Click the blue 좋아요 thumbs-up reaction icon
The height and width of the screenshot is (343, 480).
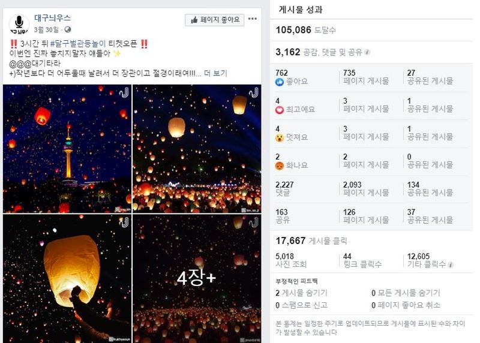pyautogui.click(x=280, y=82)
